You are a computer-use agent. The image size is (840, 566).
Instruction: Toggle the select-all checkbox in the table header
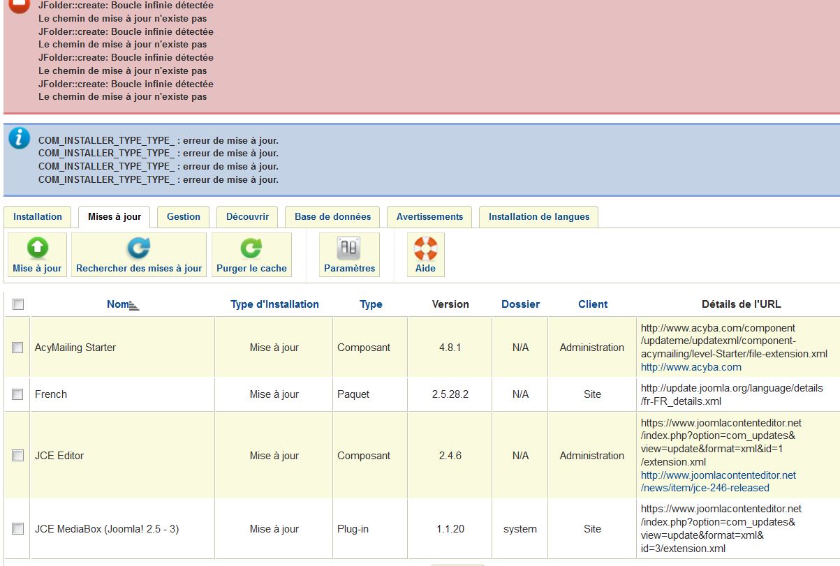pos(18,304)
